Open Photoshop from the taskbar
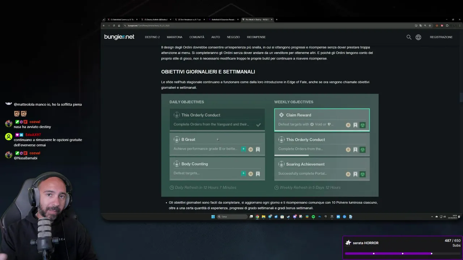 [x=319, y=217]
